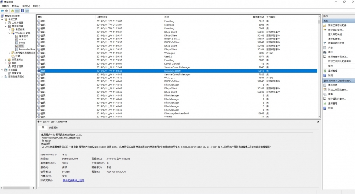Click the Forward arrow toolbar icon
Screen dimensions: 355x194
coord(6,11)
